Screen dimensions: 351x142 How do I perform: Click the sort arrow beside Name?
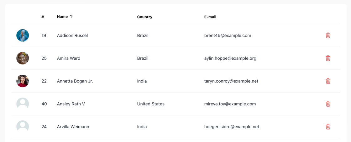click(x=71, y=17)
